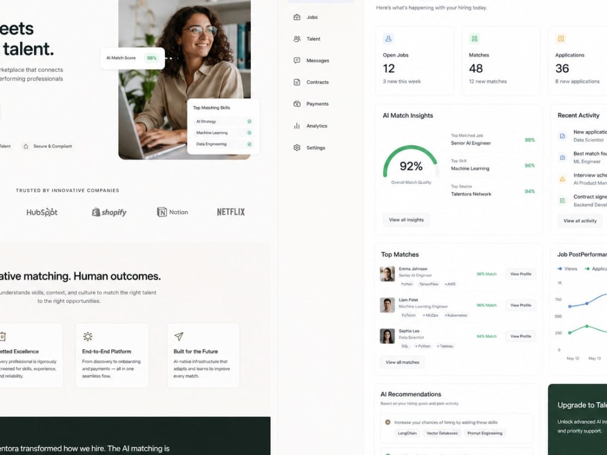This screenshot has height=455, width=607.
Task: Click the Shopify logo
Action: point(109,212)
